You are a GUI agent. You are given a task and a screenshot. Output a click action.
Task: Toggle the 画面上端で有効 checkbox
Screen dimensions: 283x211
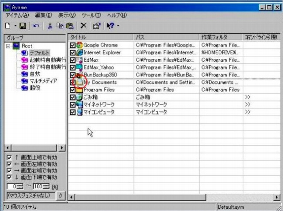click(9, 158)
